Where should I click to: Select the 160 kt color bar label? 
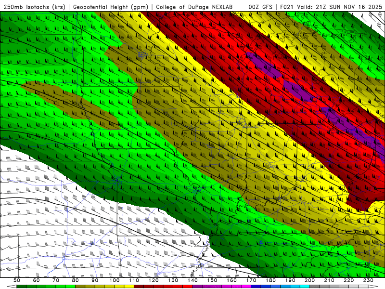pos(231,280)
